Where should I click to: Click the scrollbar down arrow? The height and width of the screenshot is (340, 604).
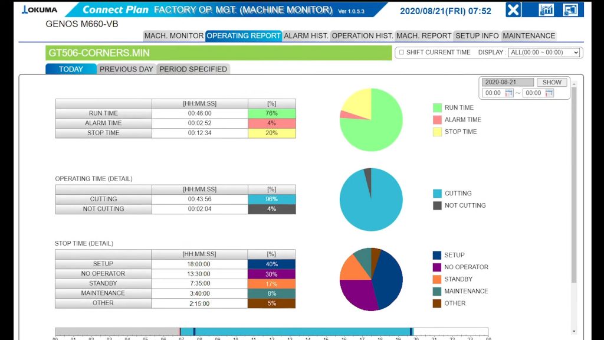click(574, 331)
